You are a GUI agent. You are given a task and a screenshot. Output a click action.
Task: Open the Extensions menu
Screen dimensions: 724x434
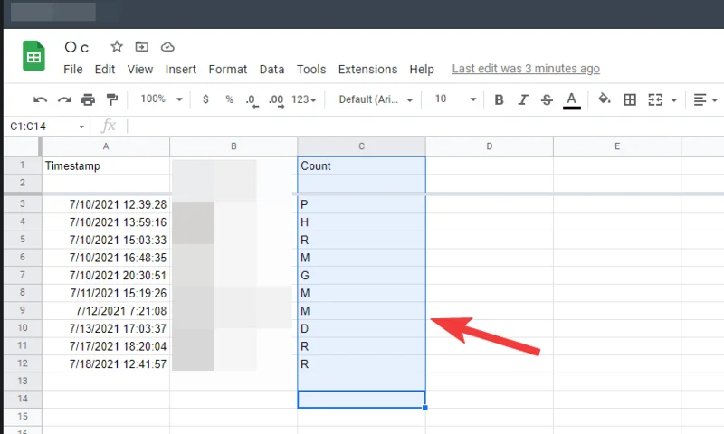367,70
